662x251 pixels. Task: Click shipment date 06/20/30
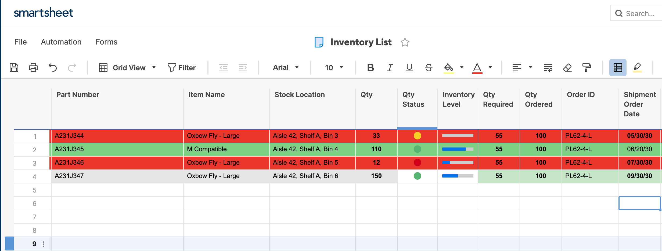pyautogui.click(x=639, y=149)
